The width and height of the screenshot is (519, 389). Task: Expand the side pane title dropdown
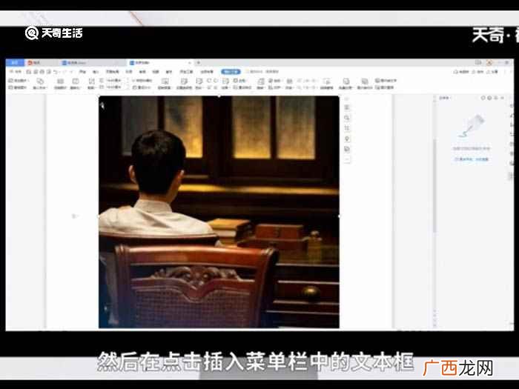point(445,98)
